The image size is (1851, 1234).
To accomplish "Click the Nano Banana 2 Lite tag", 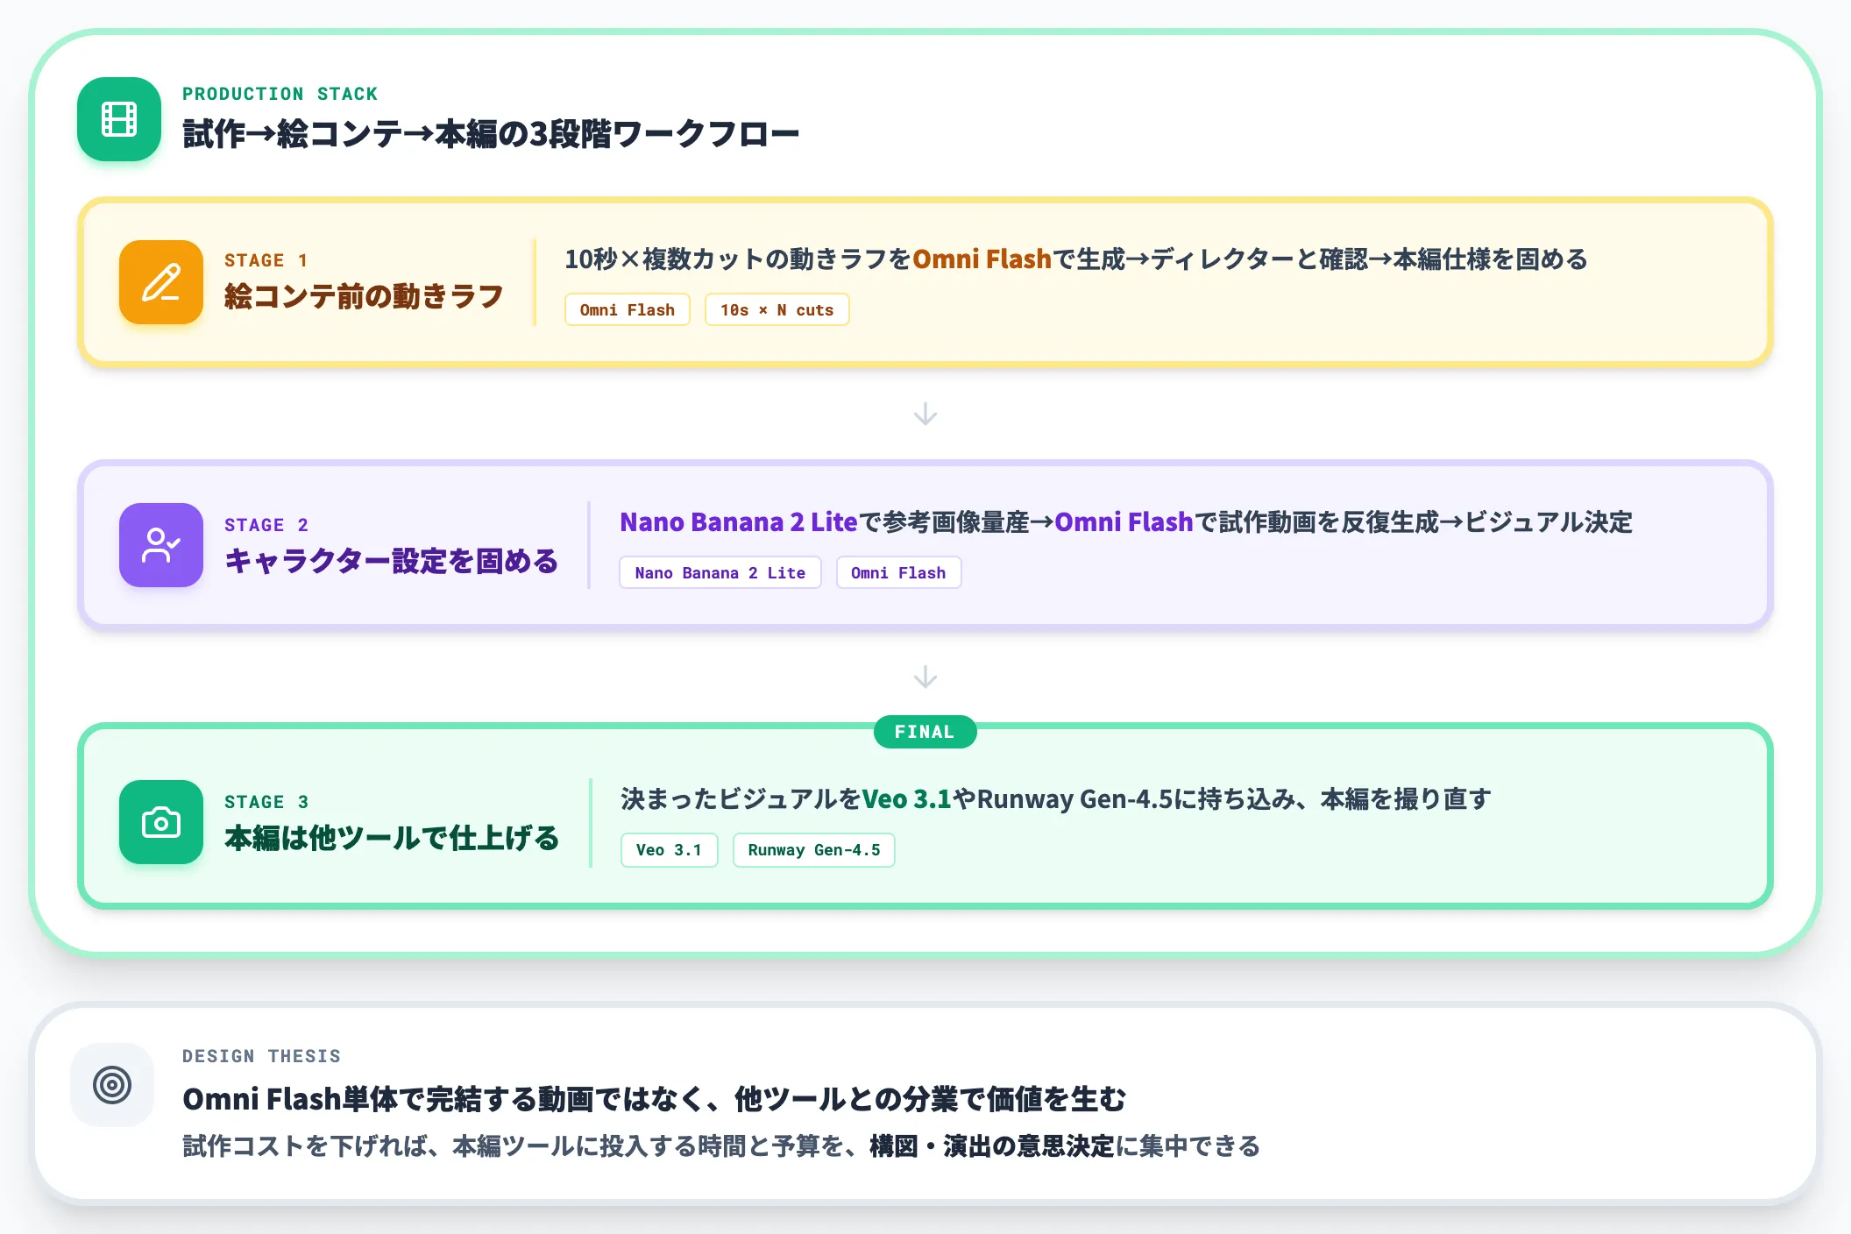I will pyautogui.click(x=720, y=572).
